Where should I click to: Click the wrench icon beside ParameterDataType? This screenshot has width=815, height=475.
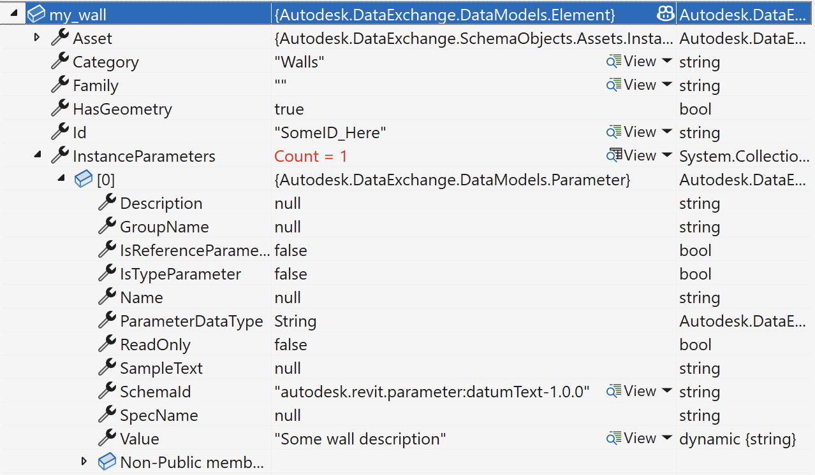[x=107, y=320]
